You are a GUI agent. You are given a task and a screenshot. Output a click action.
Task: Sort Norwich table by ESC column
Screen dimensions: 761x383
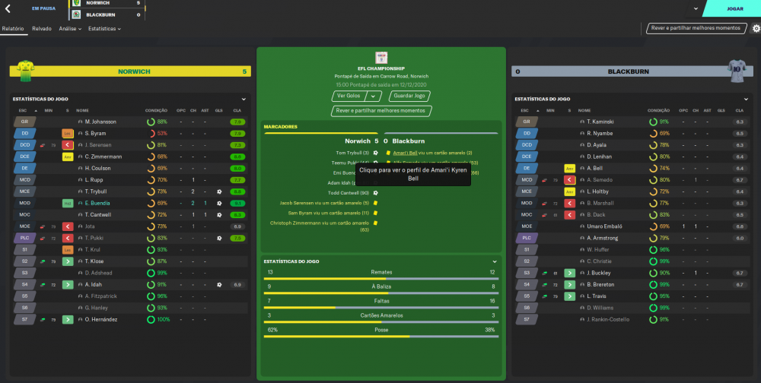coord(23,110)
